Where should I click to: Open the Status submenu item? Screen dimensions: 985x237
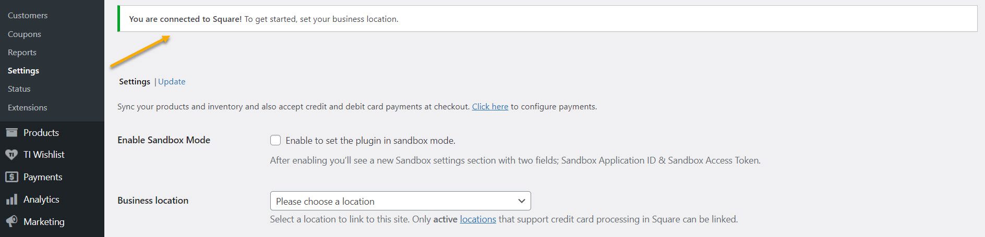tap(19, 89)
